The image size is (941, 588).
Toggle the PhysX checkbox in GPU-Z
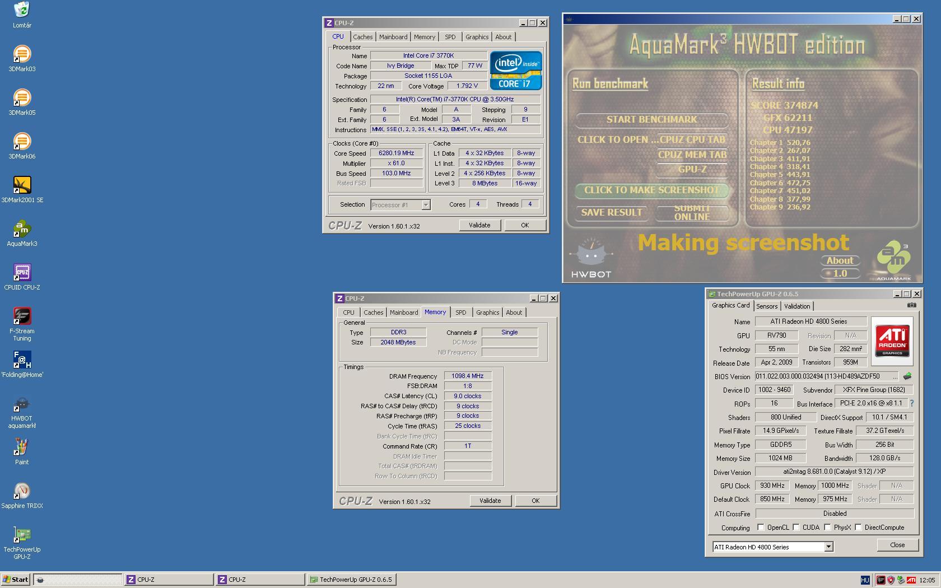click(827, 528)
